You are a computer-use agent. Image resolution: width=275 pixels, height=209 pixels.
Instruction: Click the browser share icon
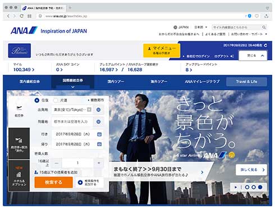click(267, 16)
